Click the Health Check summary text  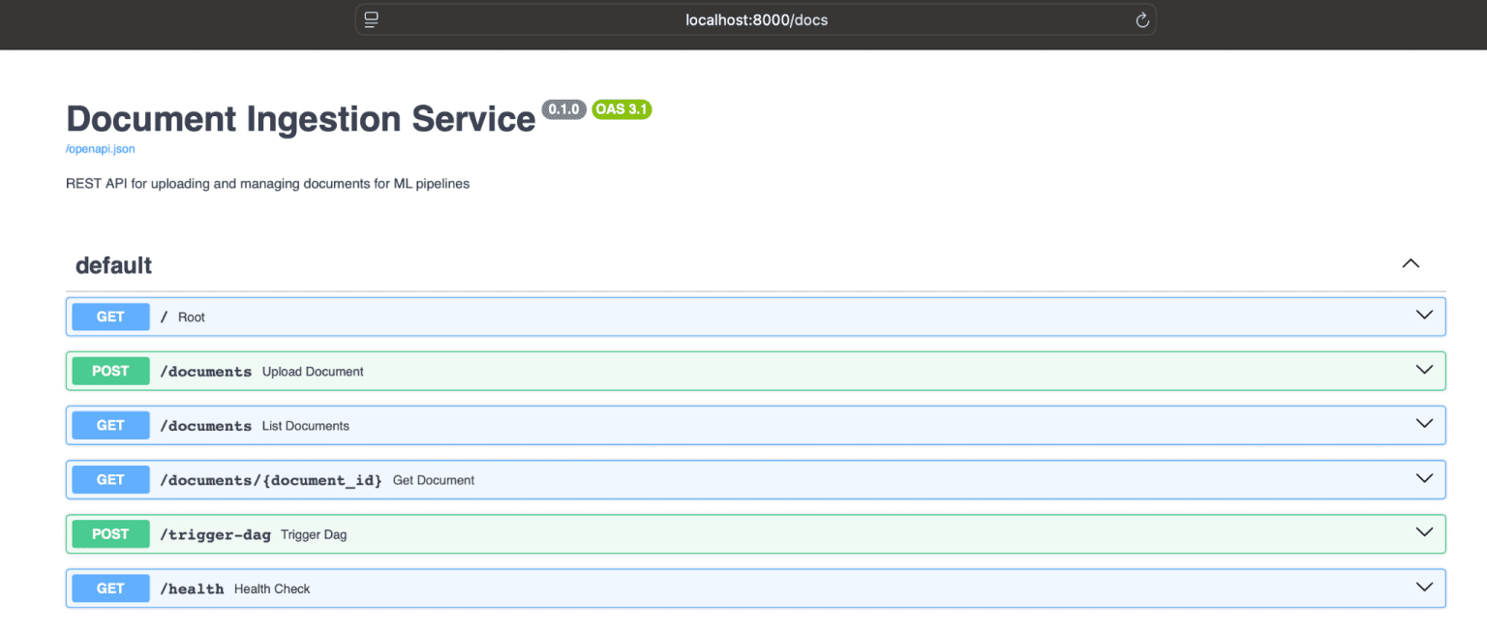click(272, 589)
